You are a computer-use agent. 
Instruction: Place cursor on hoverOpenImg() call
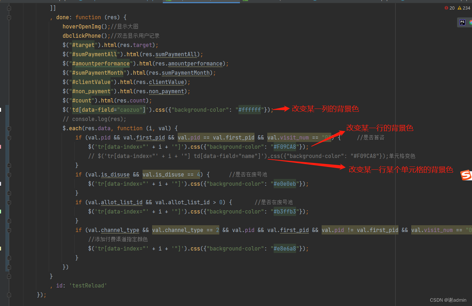86,26
